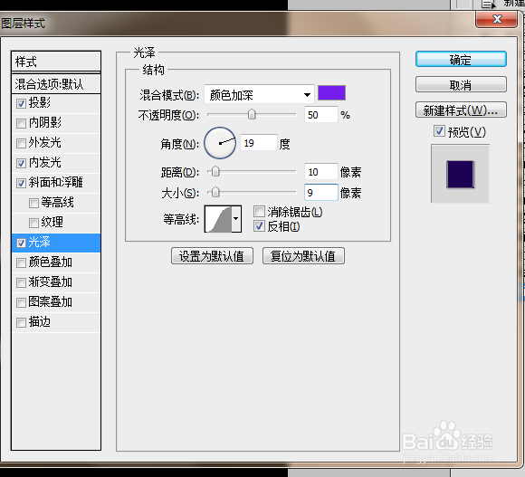Image resolution: width=525 pixels, height=477 pixels.
Task: Toggle the 投影 drop shadow checkbox
Action: point(21,103)
